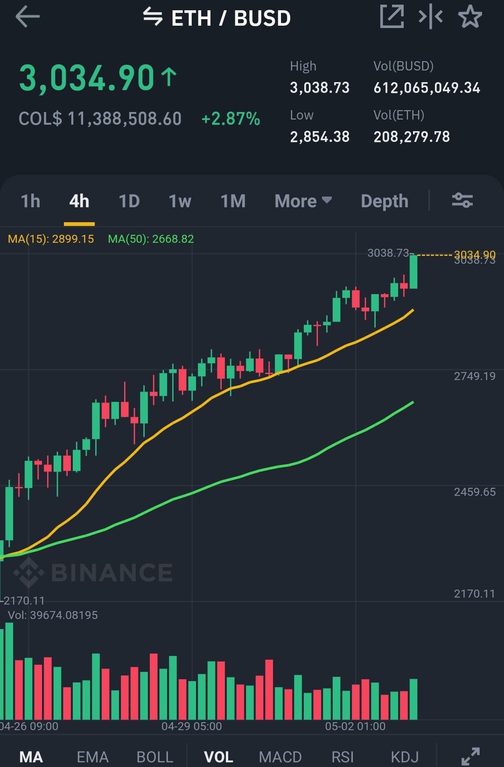Toggle the BOLL indicator
This screenshot has width=504, height=767.
(154, 757)
